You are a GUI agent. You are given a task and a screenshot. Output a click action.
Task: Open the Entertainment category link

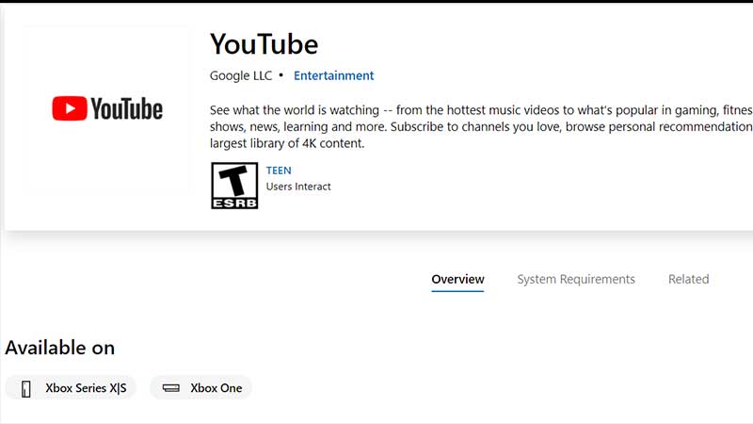coord(334,75)
